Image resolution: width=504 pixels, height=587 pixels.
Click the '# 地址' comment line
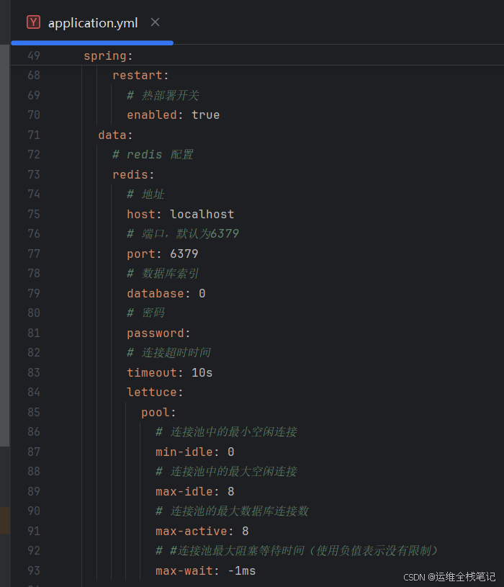145,194
